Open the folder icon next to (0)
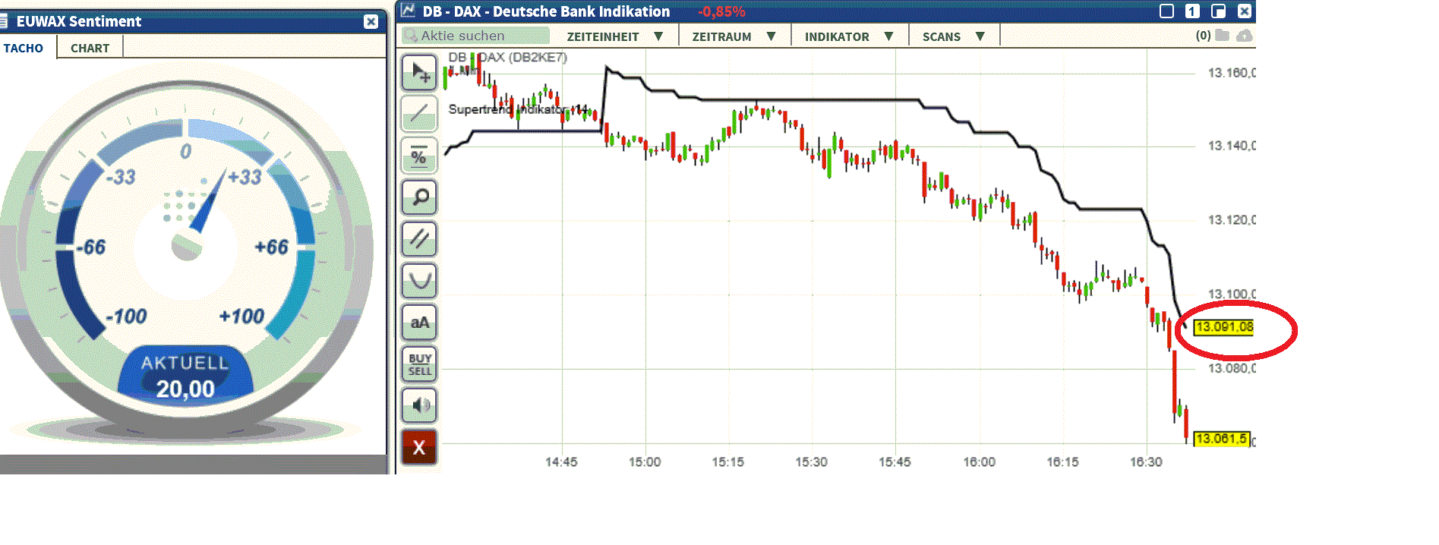 click(x=1222, y=35)
